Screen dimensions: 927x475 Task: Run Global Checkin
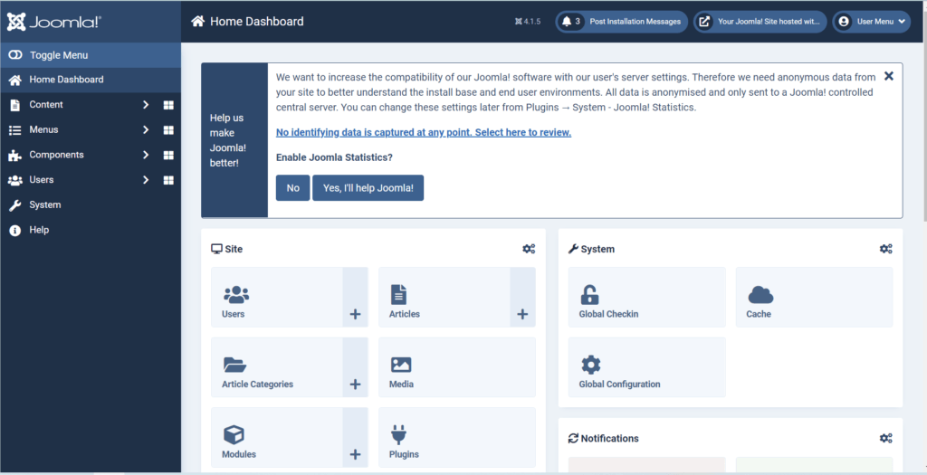pos(646,297)
